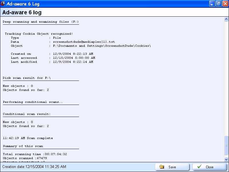Viewport: 229px width, 172px height.
Task: Click the "Conditional scan result:" heading
Action: (27, 114)
